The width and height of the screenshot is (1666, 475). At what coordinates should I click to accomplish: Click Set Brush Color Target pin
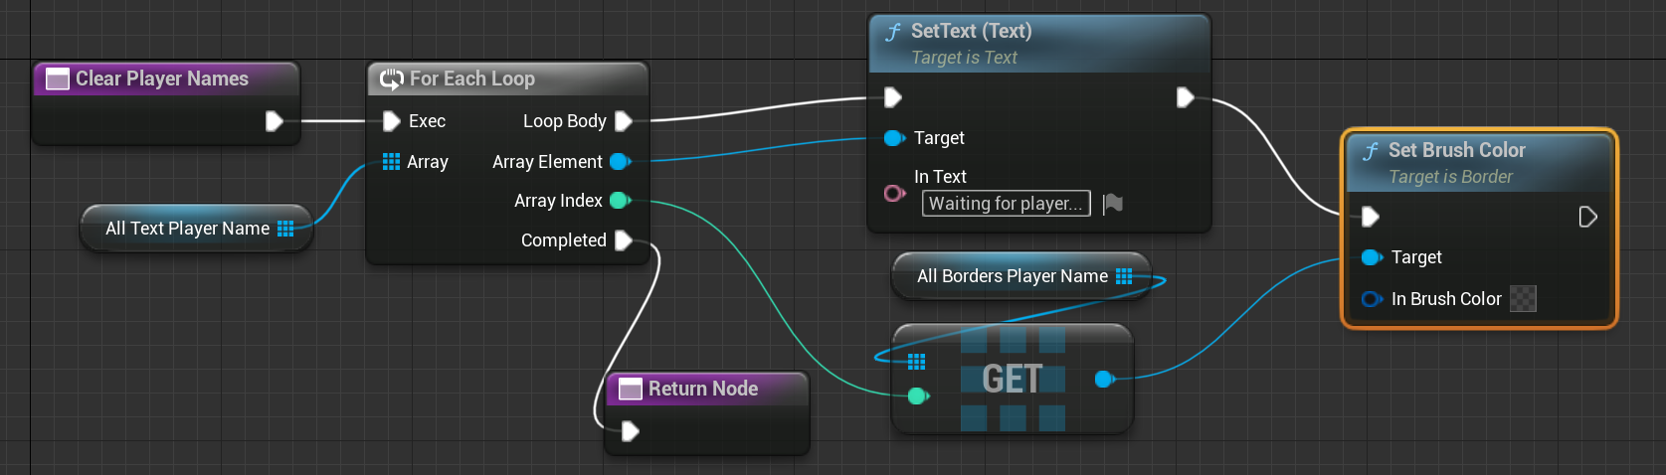coord(1372,257)
